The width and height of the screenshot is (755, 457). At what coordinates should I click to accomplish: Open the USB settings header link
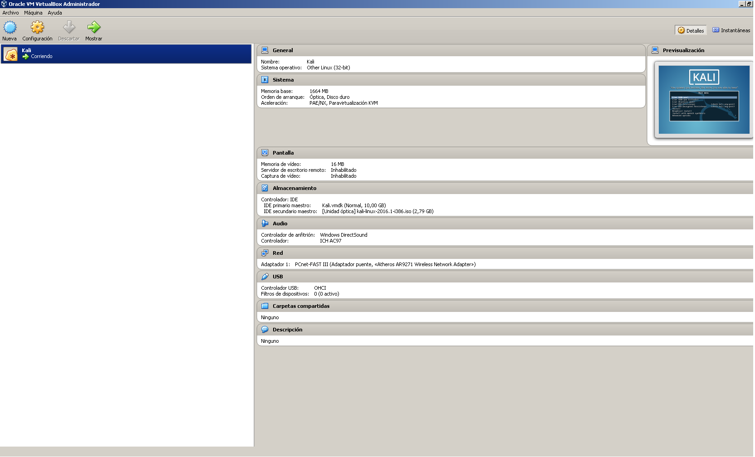278,277
